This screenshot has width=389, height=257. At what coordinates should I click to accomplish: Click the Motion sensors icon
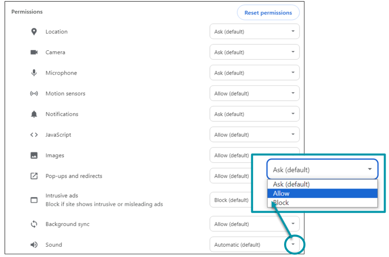[34, 93]
